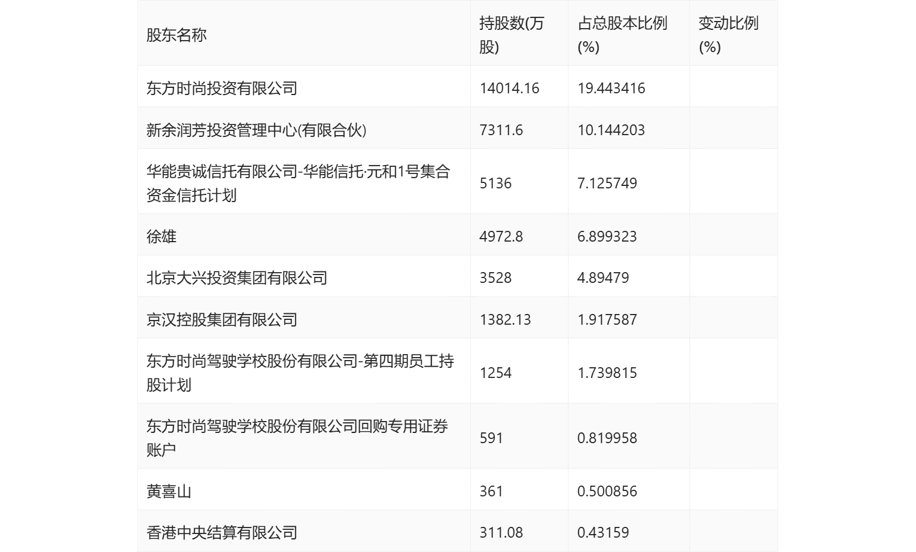This screenshot has height=552, width=916.
Task: Select 第四期员工持股计划 shareholder name
Action: (x=300, y=373)
